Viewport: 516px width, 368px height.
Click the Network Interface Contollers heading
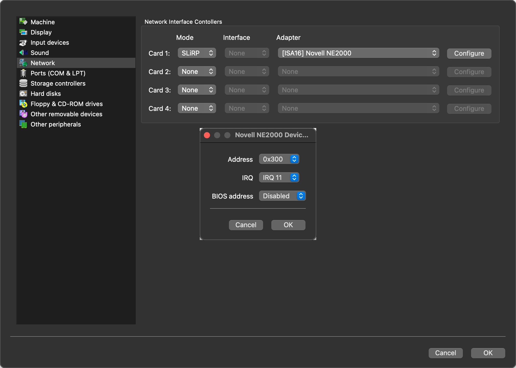183,22
